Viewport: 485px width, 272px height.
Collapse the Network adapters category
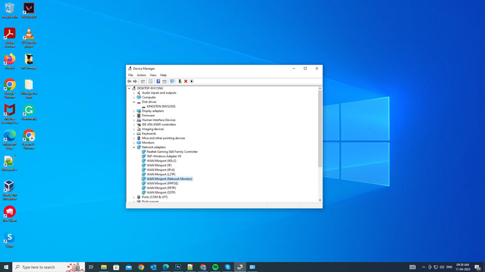134,147
